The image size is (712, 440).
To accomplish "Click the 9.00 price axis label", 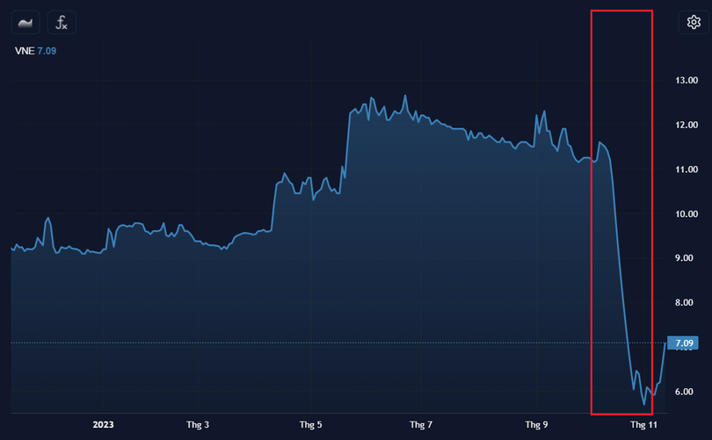I will pyautogui.click(x=686, y=258).
